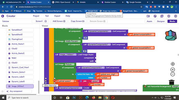Viewport: 179px width, 100px height.
Task: Open the dollar sign icon in the header
Action: pyautogui.click(x=169, y=16)
